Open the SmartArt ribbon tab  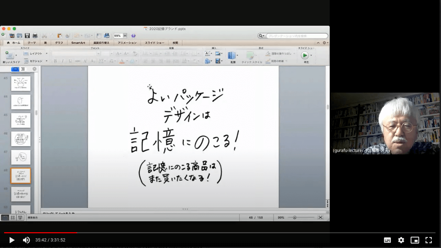coord(78,43)
